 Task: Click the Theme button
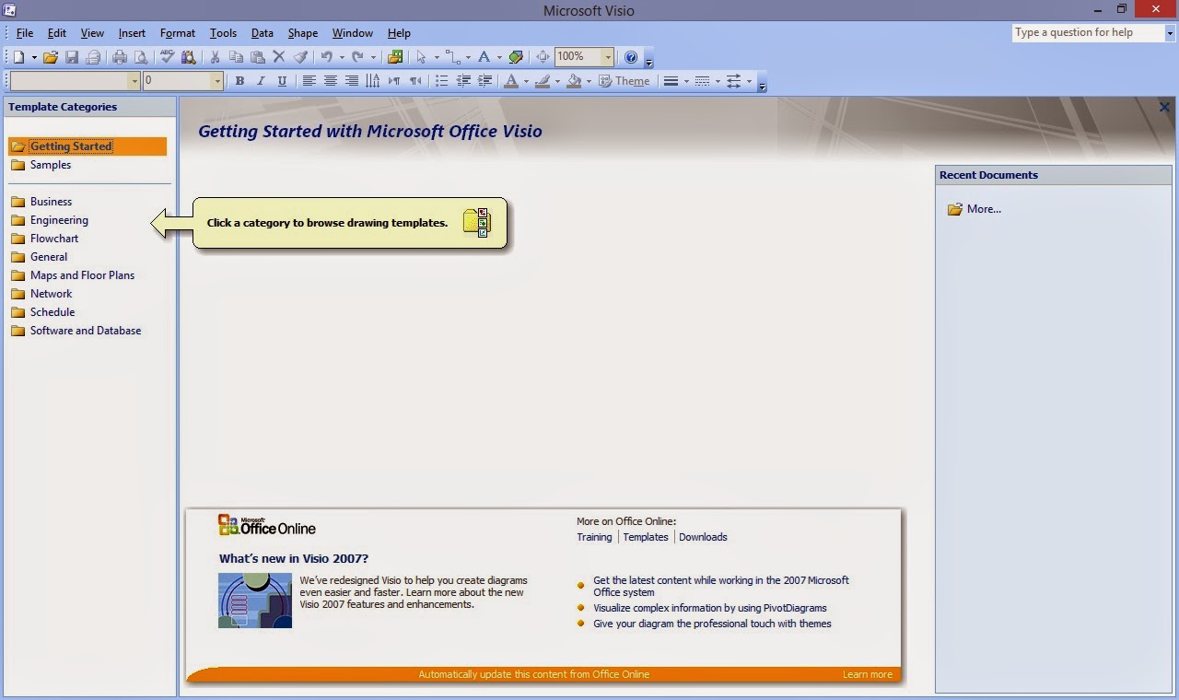point(625,81)
